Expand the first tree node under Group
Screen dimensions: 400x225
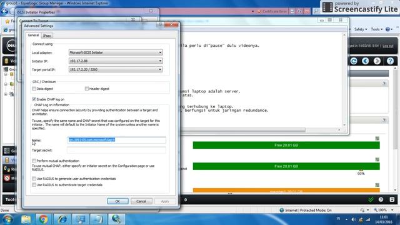tap(6, 74)
